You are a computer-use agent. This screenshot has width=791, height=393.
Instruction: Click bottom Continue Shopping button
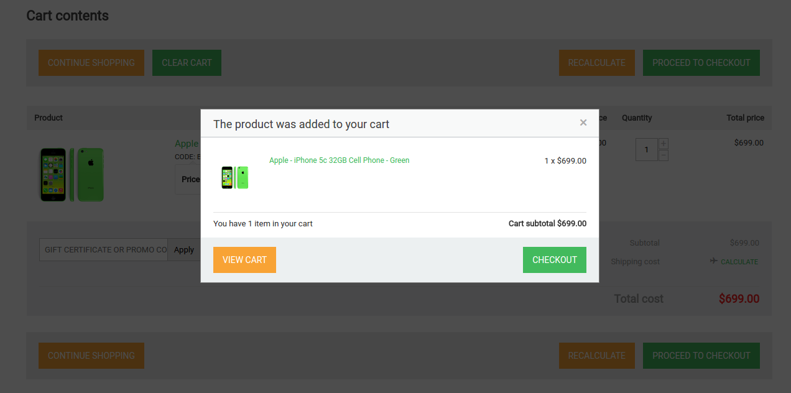click(x=91, y=356)
